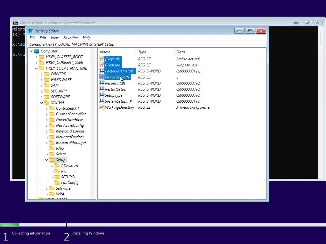326x244 pixels.
Task: Click the SystemSetupInP... DWORD icon
Action: coord(102,101)
